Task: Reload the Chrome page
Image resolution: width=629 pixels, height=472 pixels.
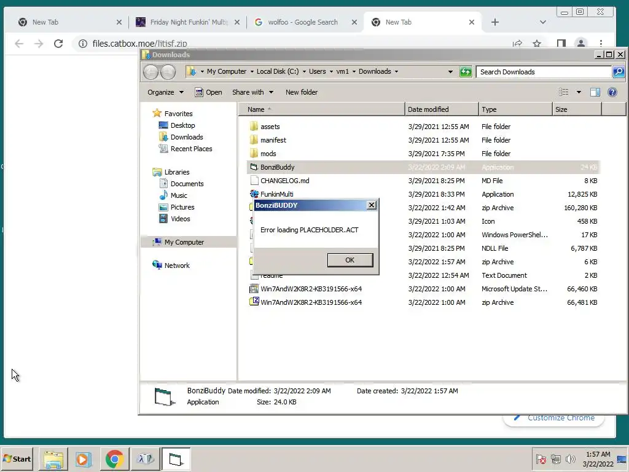Action: pyautogui.click(x=58, y=44)
